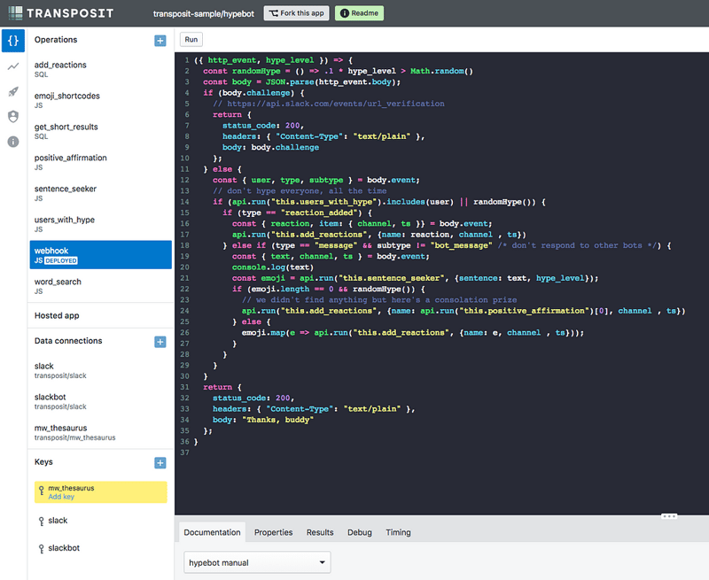Click "reaction_added" string on line 15
Viewport: 709px width, 580px height.
click(x=319, y=213)
